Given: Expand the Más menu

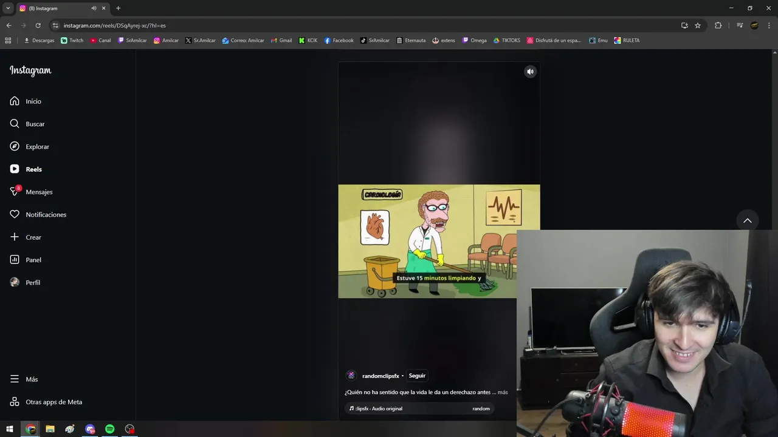Looking at the screenshot, I should click(x=24, y=379).
